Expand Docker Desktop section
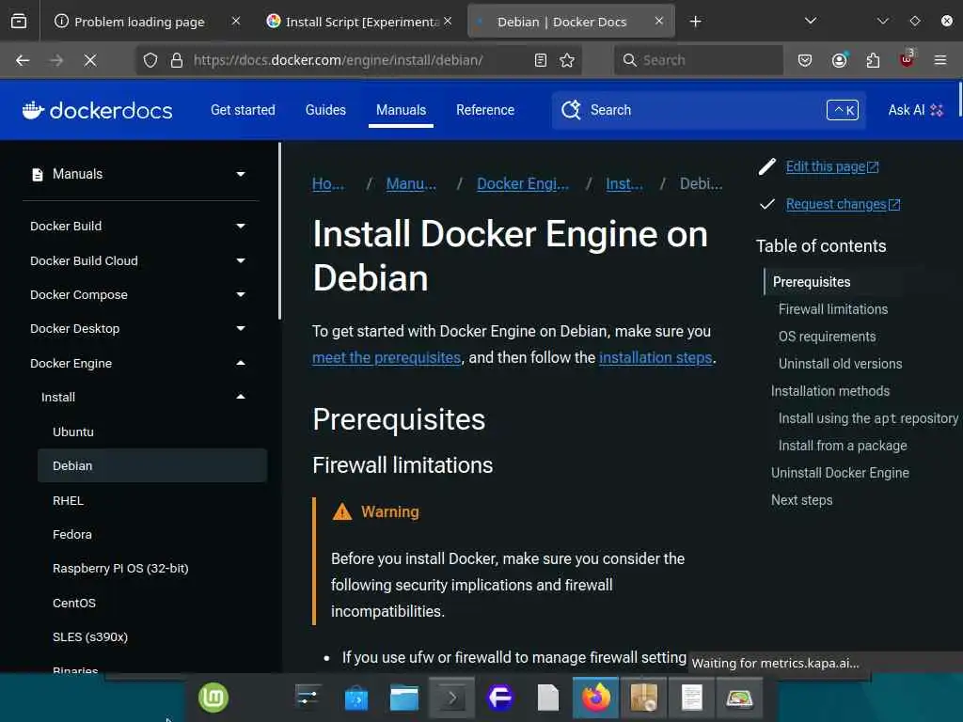The height and width of the screenshot is (722, 963). click(241, 328)
